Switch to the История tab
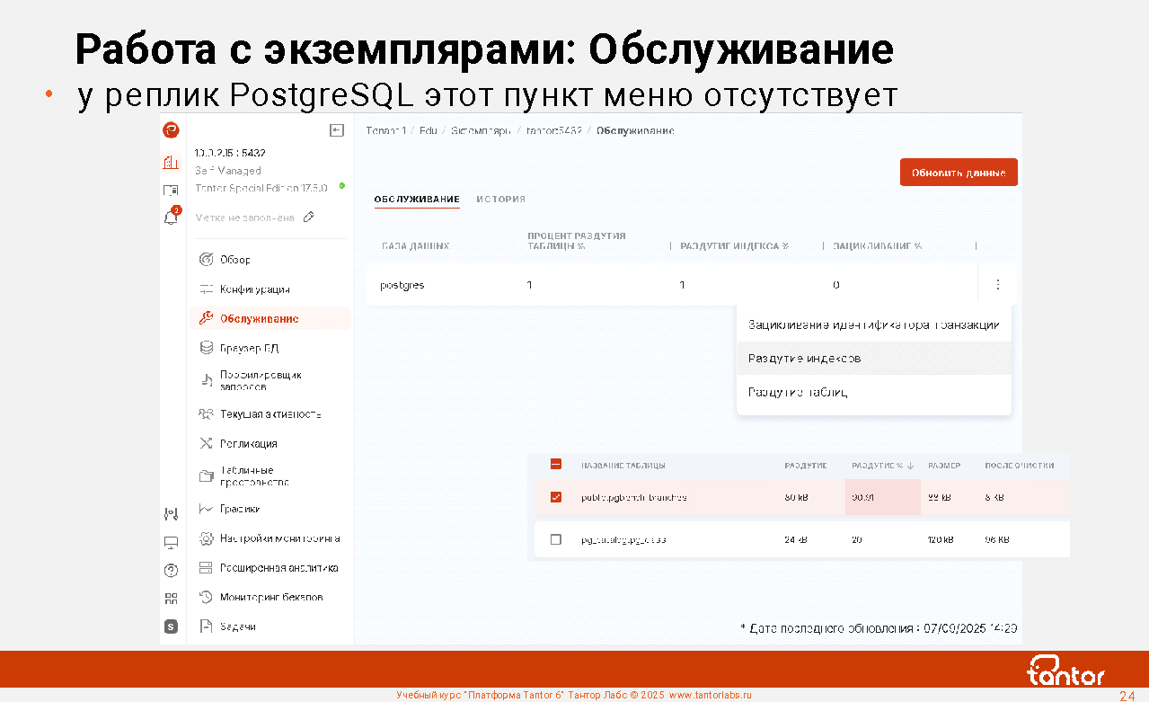 (500, 200)
